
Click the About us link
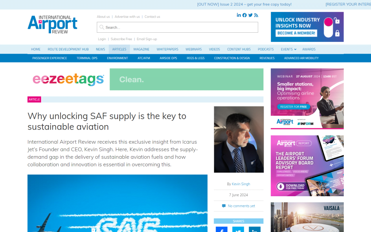[103, 16]
